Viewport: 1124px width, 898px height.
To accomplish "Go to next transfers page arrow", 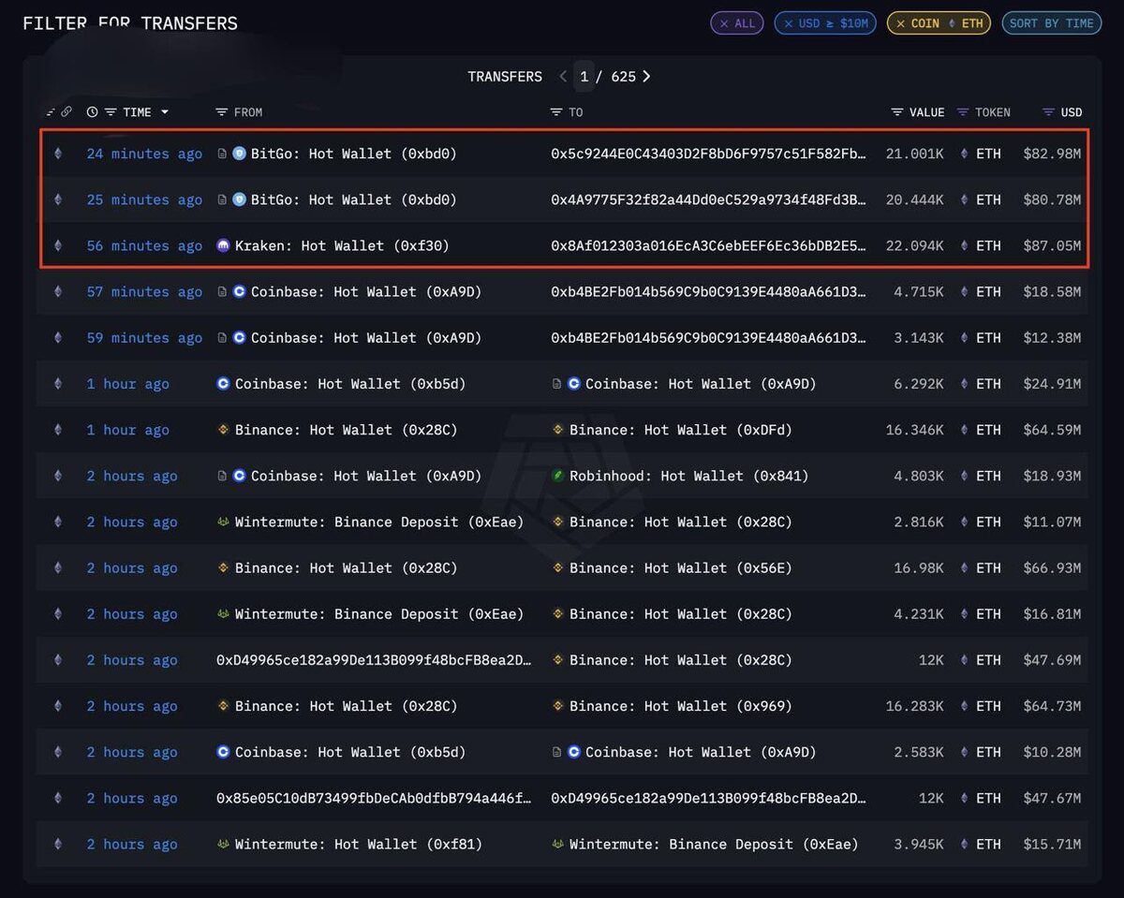I will (646, 77).
